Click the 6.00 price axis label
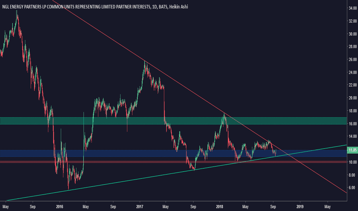 click(x=352, y=188)
